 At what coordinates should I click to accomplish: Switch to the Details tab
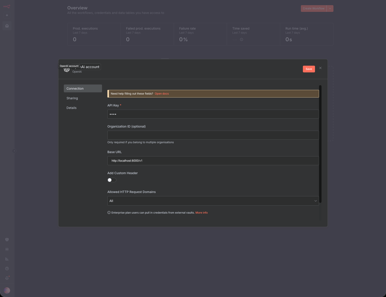pyautogui.click(x=71, y=108)
